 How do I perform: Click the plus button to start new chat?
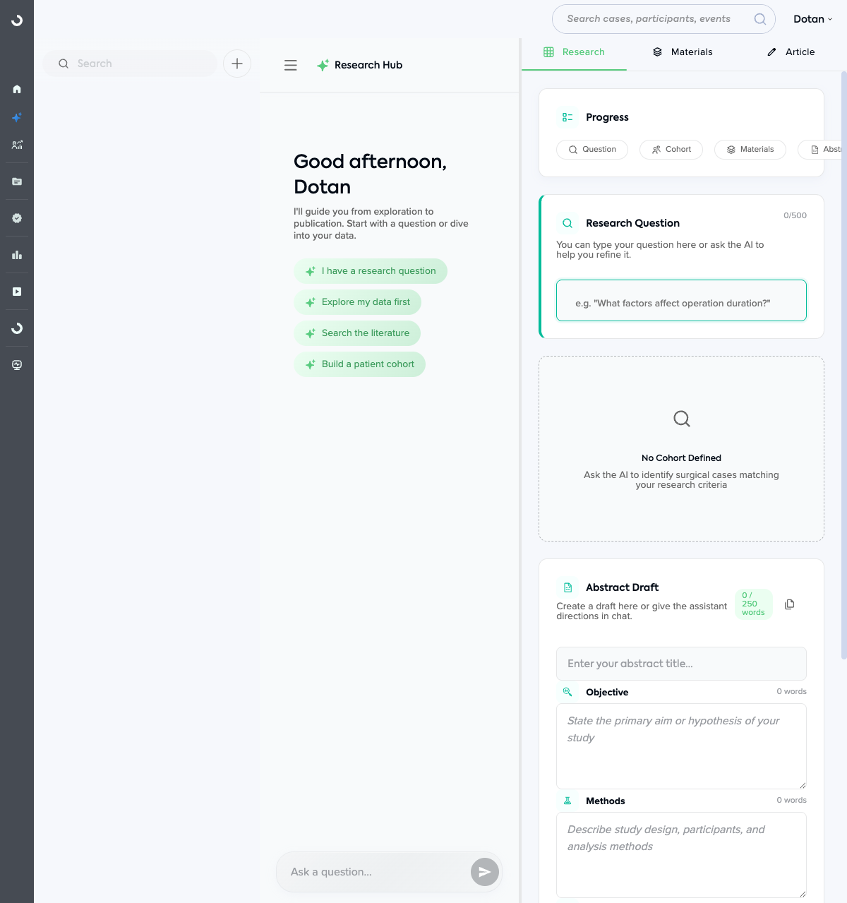(237, 64)
